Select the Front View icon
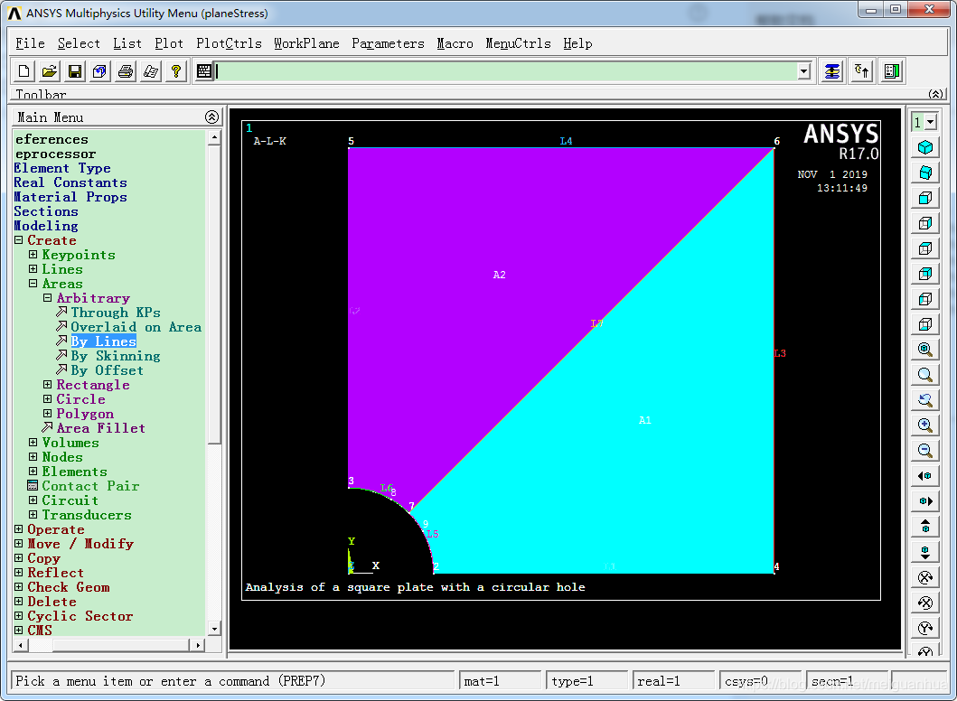The width and height of the screenshot is (957, 701). (925, 198)
